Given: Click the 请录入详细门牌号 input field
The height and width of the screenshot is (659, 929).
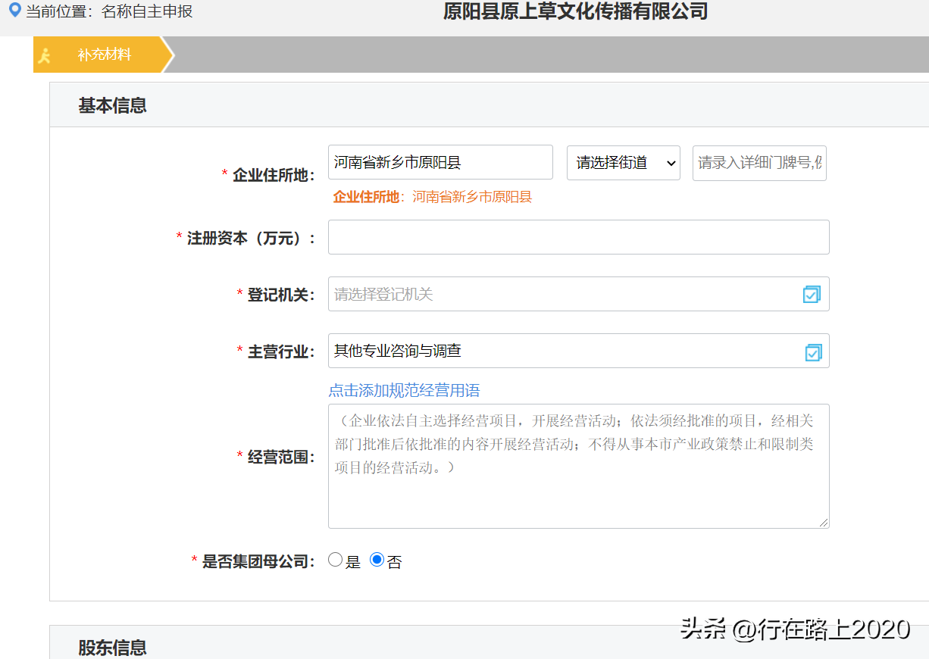Looking at the screenshot, I should click(x=758, y=162).
